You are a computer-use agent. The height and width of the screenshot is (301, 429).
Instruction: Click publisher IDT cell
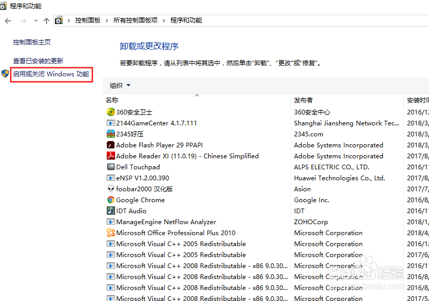tap(299, 211)
